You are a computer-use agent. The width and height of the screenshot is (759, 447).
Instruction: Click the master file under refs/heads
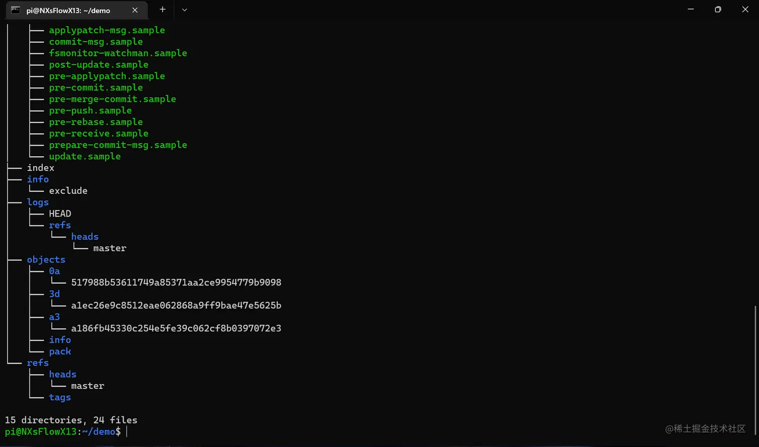click(x=88, y=386)
